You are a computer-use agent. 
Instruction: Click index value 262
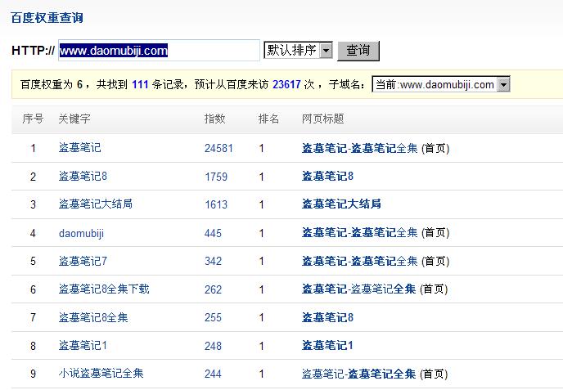[213, 289]
